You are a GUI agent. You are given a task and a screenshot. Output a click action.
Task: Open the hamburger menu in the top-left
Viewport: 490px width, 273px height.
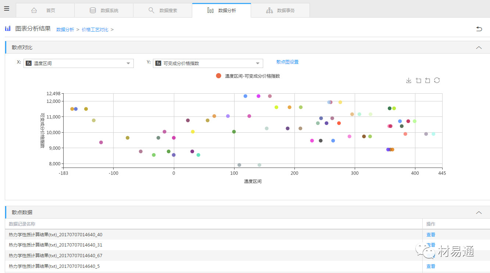[7, 8]
